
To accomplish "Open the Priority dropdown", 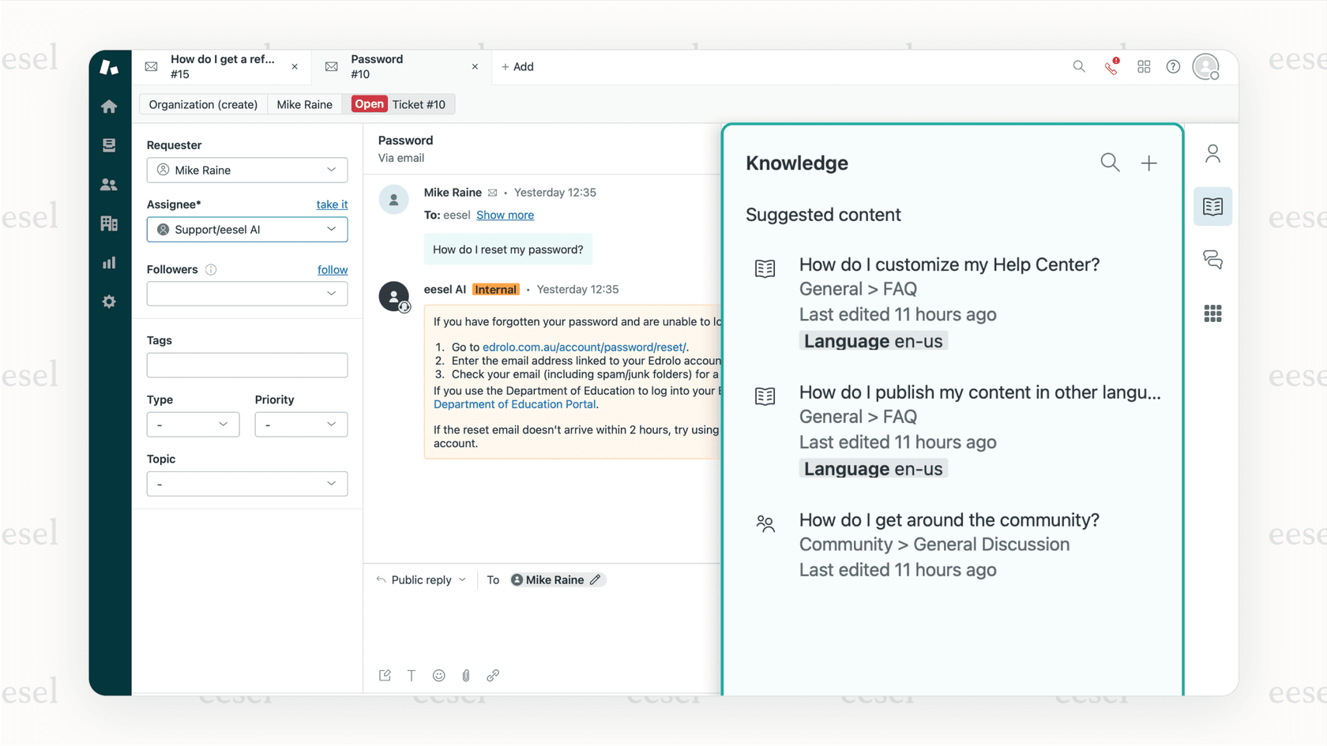I will (301, 424).
